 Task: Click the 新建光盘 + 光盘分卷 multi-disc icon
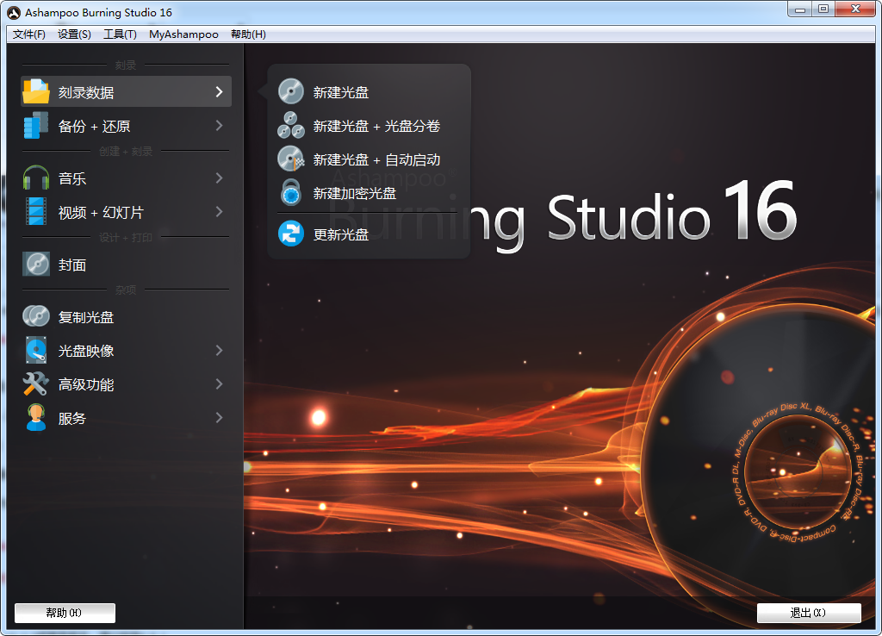[x=291, y=125]
